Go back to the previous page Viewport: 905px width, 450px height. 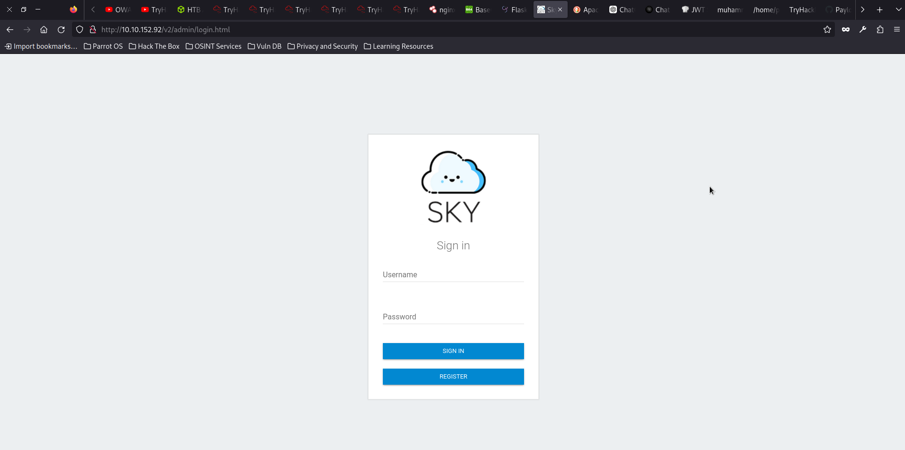pos(10,29)
